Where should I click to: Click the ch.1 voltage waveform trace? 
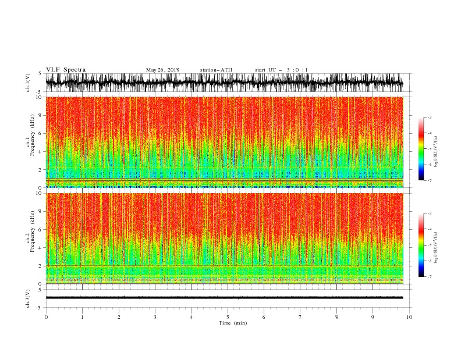click(224, 83)
